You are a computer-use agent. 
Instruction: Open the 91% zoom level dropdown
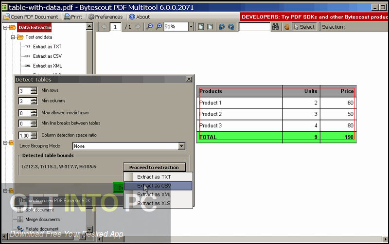tap(191, 27)
